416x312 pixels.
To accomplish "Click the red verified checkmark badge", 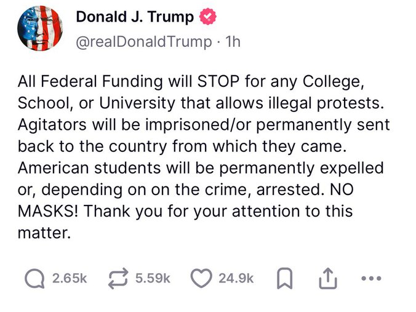I will coord(208,17).
